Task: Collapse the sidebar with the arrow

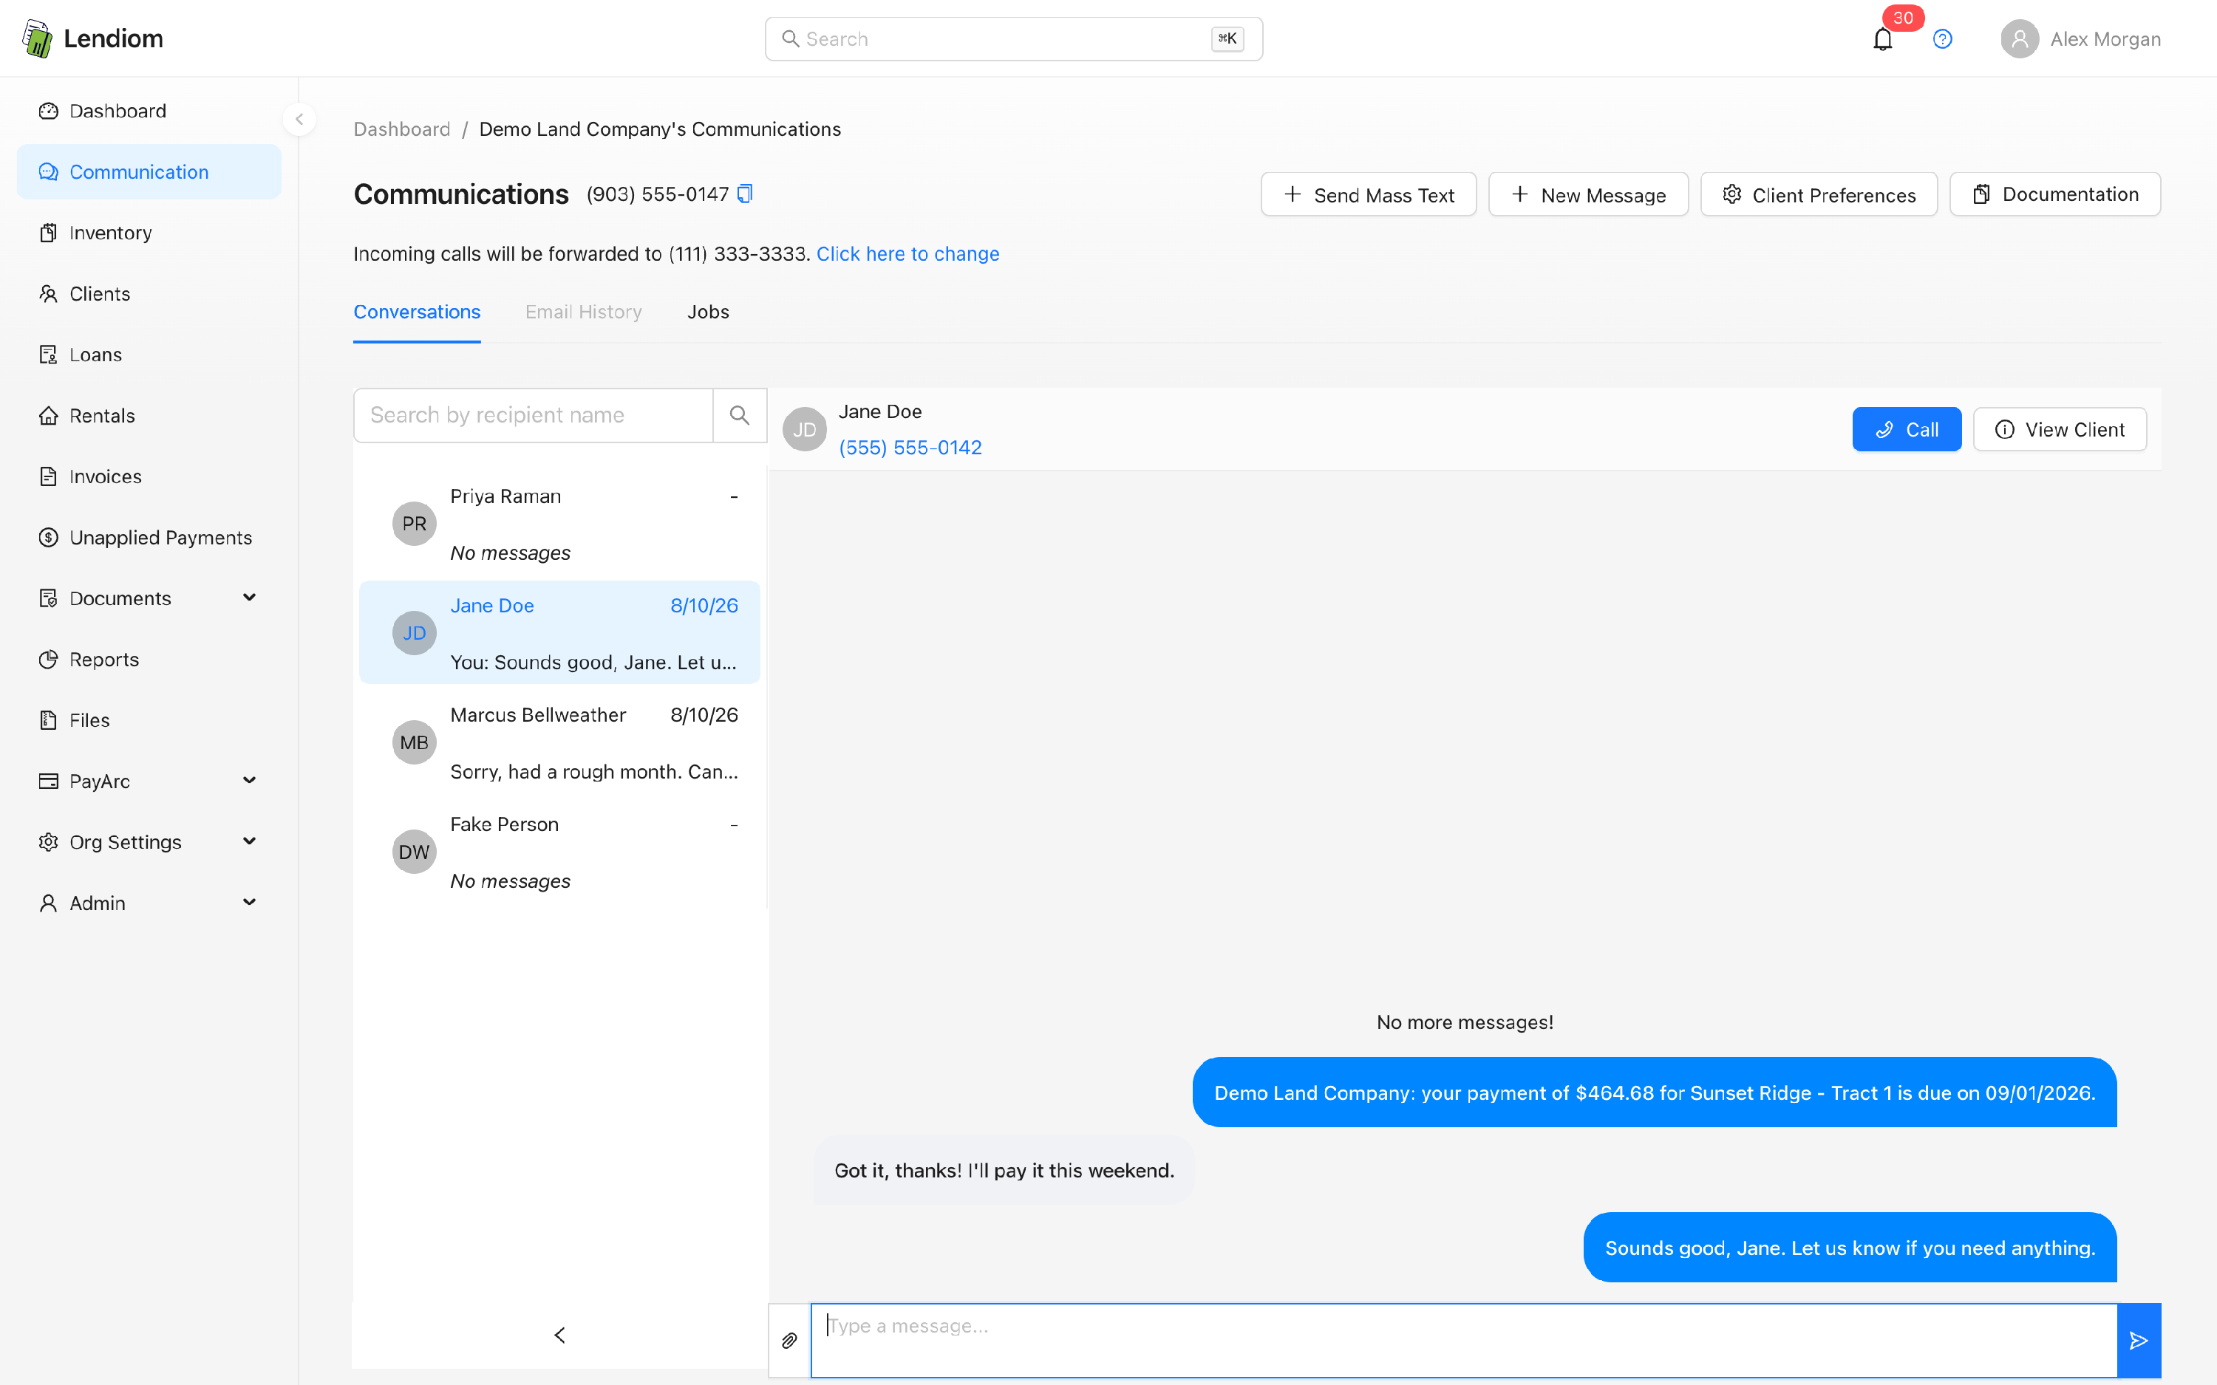Action: (x=299, y=119)
